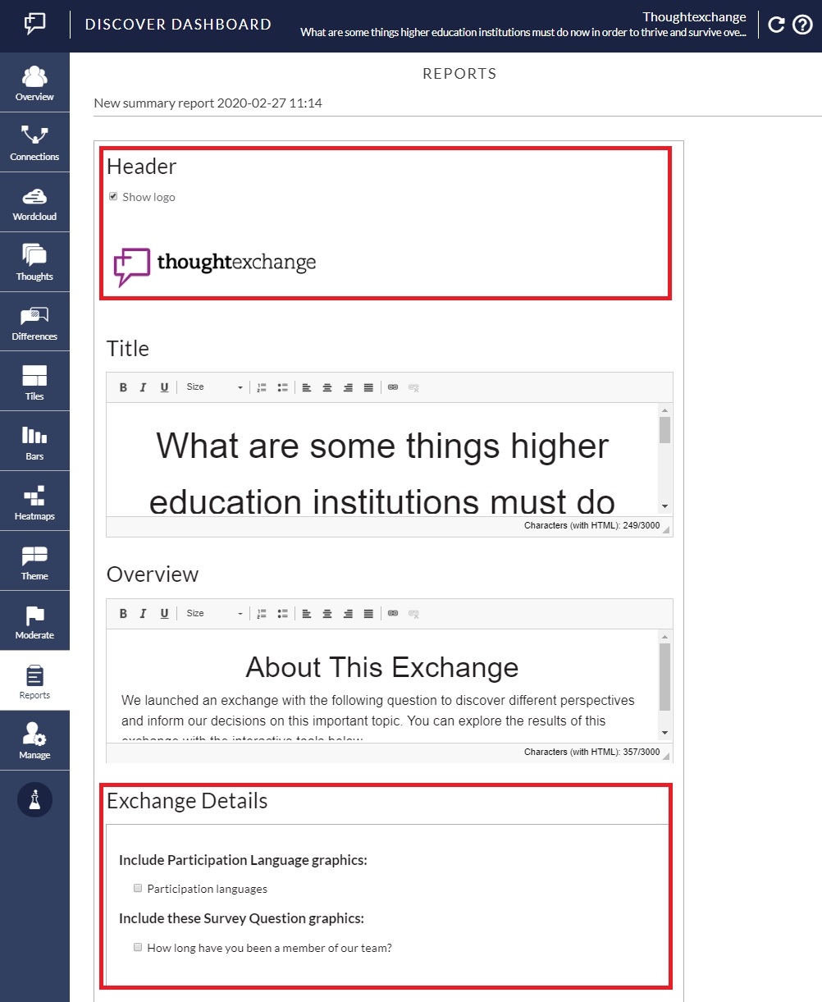Toggle underline in the Title editor
Image resolution: width=822 pixels, height=1002 pixels.
[164, 387]
